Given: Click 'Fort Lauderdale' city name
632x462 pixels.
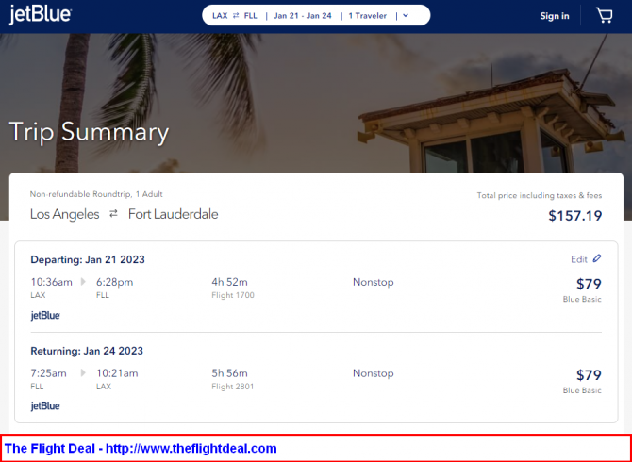Looking at the screenshot, I should pyautogui.click(x=174, y=214).
